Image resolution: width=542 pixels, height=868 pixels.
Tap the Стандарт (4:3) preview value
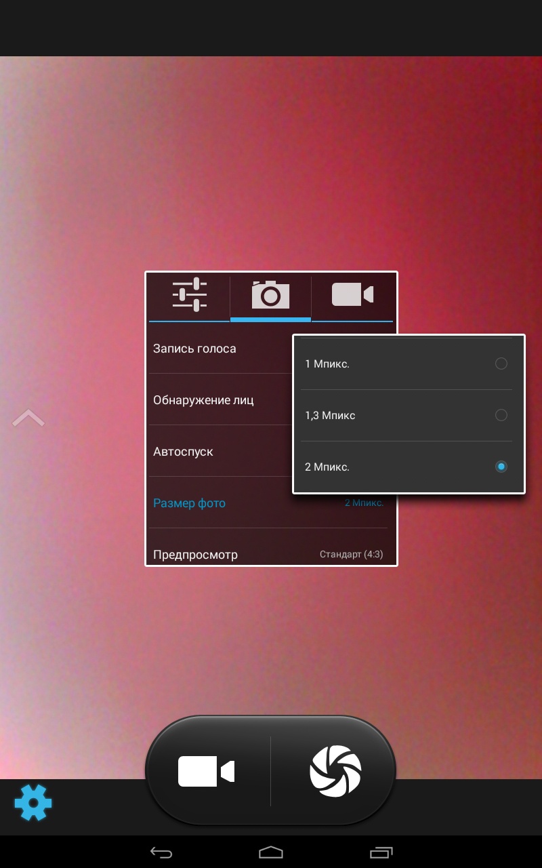coord(351,554)
